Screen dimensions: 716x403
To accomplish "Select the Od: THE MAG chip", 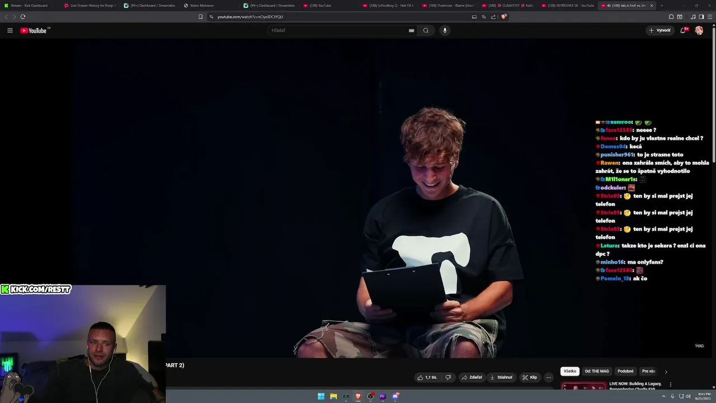I will point(597,371).
